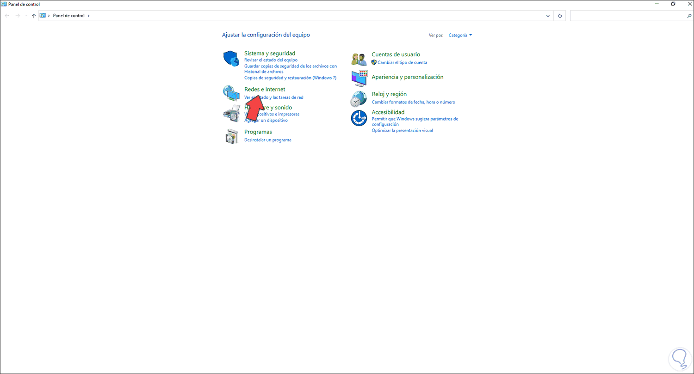Click the Panel de control breadcrumb in address bar
The height and width of the screenshot is (374, 694).
click(69, 16)
